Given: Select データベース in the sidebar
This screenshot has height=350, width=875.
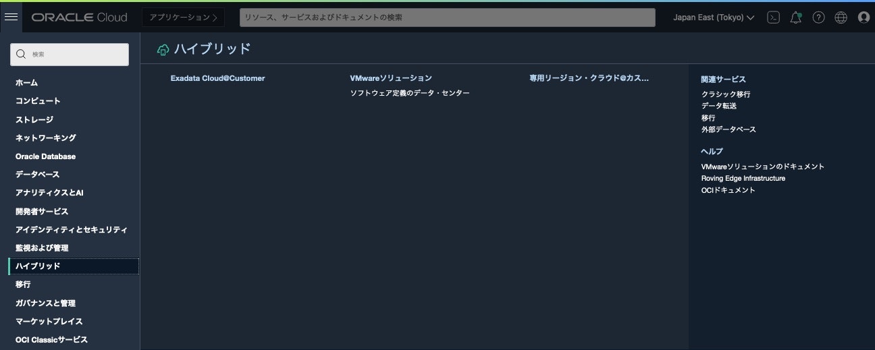Looking at the screenshot, I should point(38,175).
